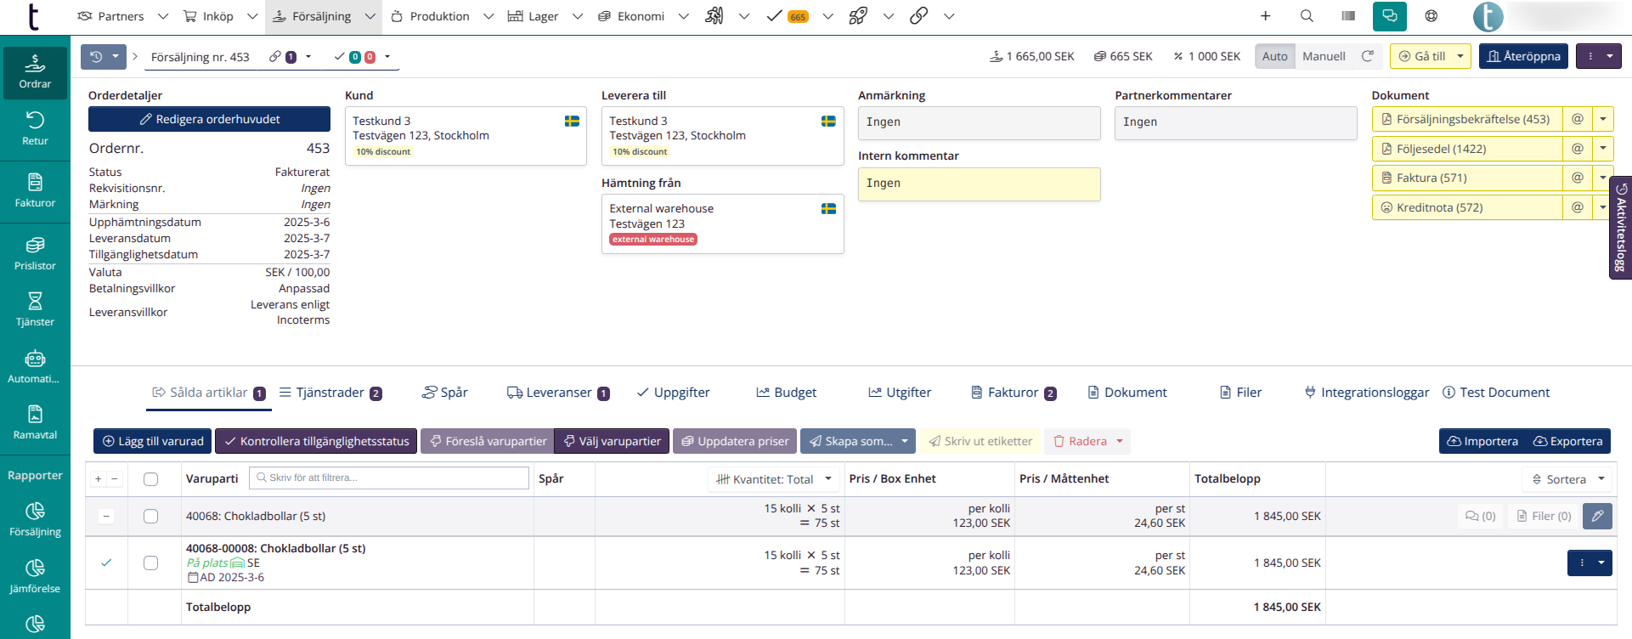Switch to Manuell mode
The height and width of the screenshot is (639, 1632).
(x=1324, y=56)
